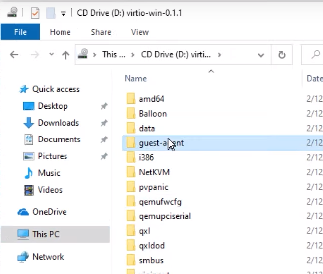
Task: Select the amd64 folder icon
Action: [131, 98]
